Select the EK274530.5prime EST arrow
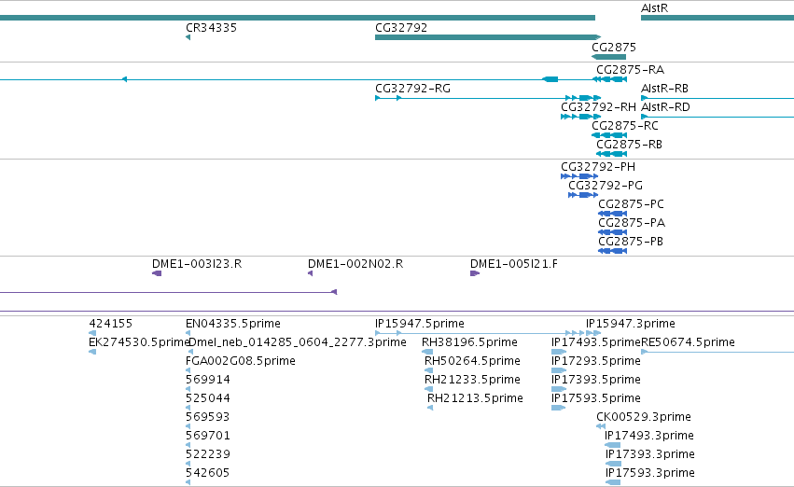Image resolution: width=794 pixels, height=487 pixels. pyautogui.click(x=92, y=352)
